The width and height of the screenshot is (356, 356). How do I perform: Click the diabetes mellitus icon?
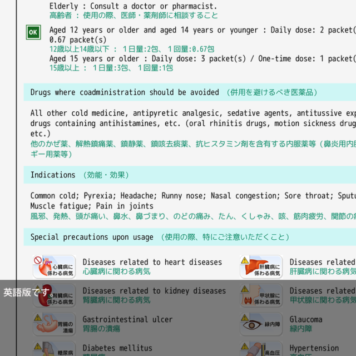pyautogui.click(x=54, y=349)
